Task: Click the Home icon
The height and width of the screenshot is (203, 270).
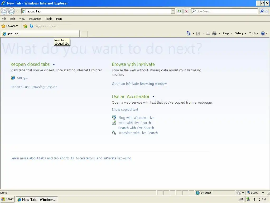Action: click(x=189, y=33)
